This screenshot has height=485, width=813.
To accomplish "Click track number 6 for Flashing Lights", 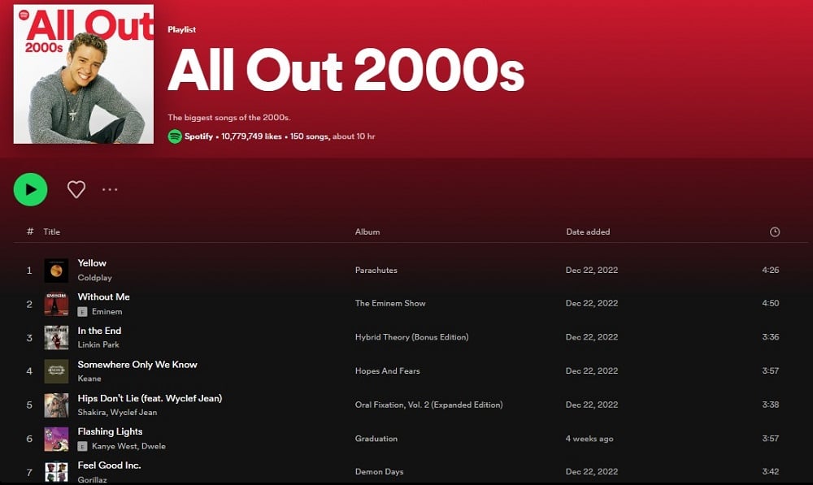I will (x=29, y=439).
